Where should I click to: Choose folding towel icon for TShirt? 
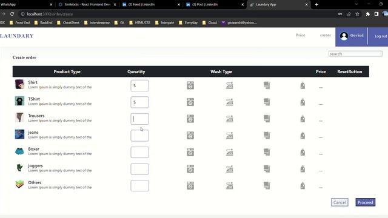coord(267,102)
